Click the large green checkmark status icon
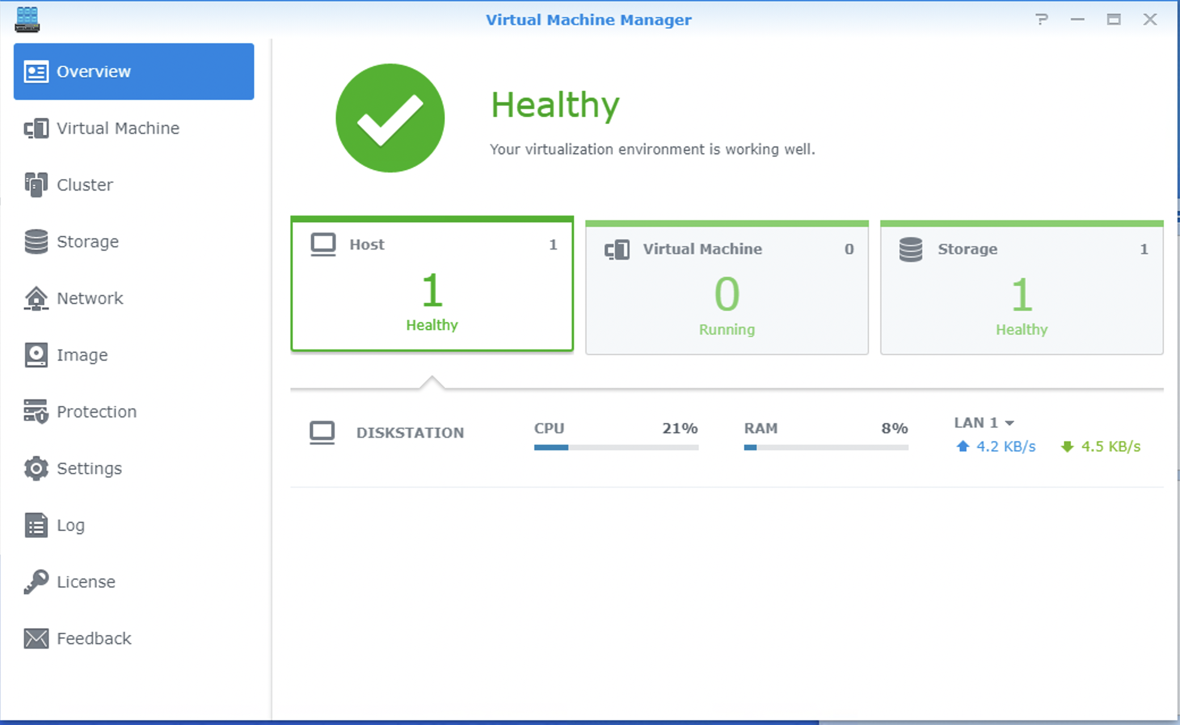The image size is (1180, 725). tap(390, 118)
